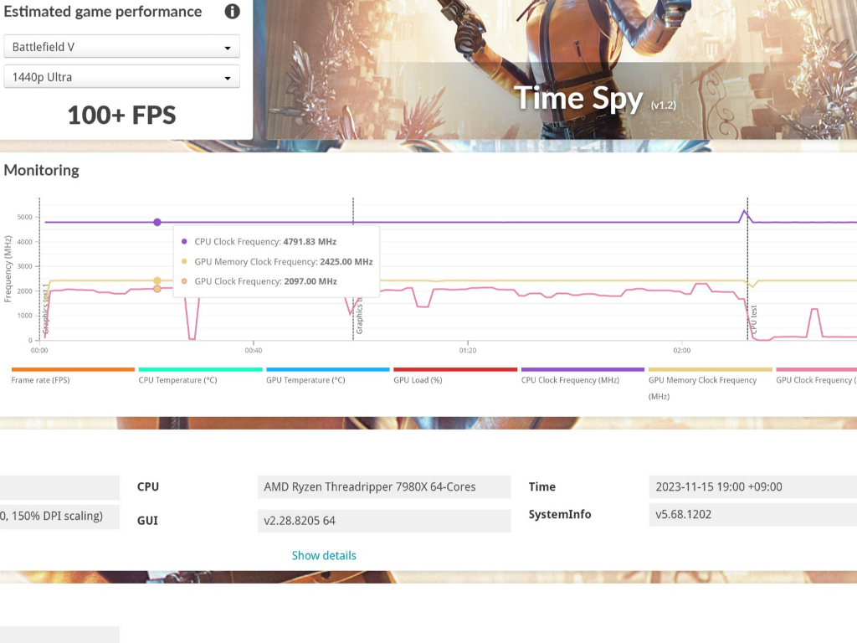Viewport: 857px width, 643px height.
Task: Toggle the CPU Clock Frequency legend series
Action: (x=582, y=376)
